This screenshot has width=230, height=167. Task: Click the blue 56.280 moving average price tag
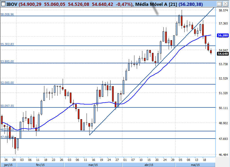pos(223,35)
